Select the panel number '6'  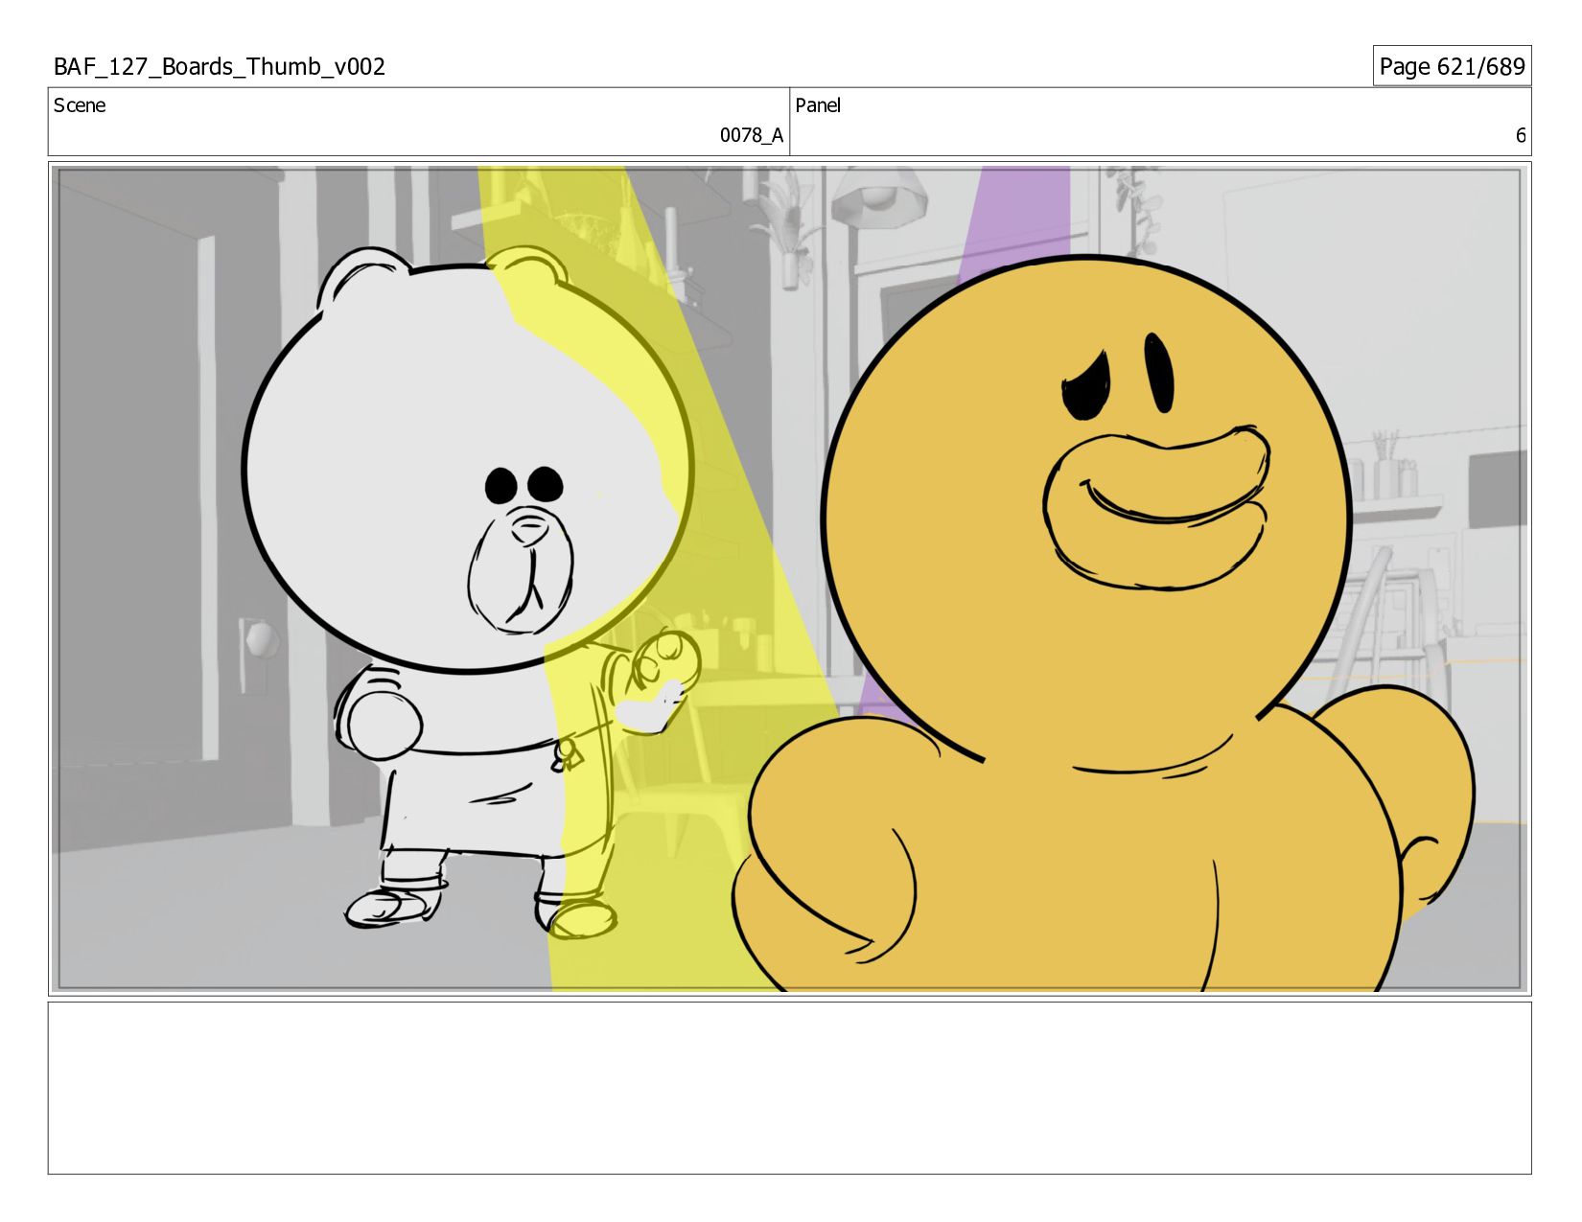pyautogui.click(x=1520, y=135)
